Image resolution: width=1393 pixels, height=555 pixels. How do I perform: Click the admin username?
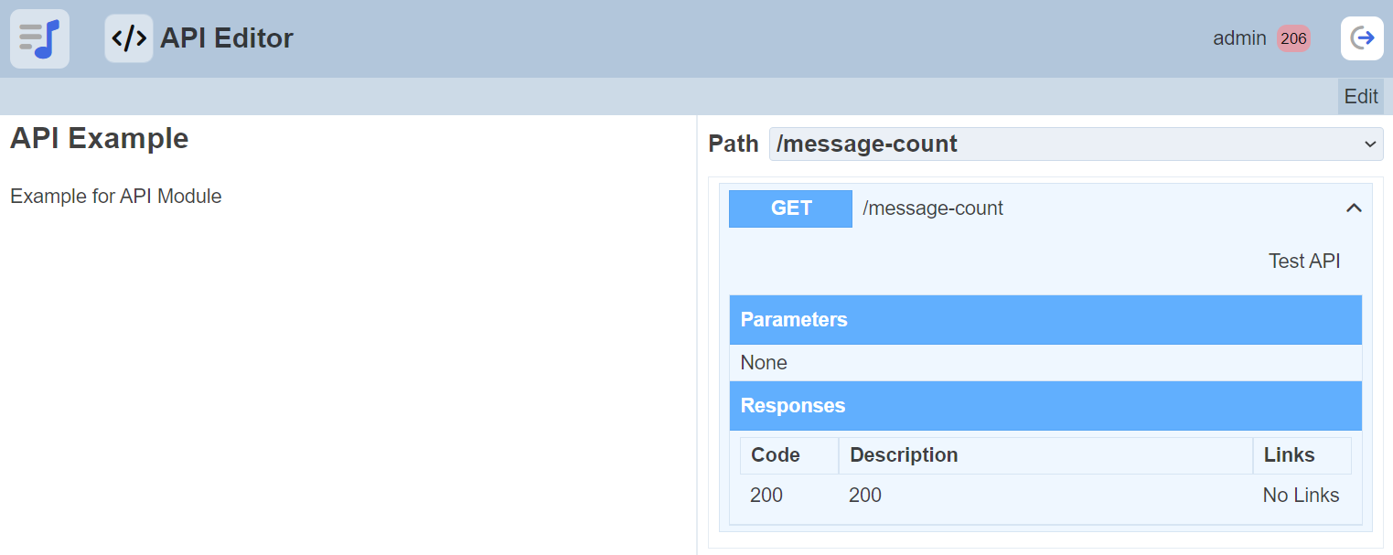[1239, 38]
